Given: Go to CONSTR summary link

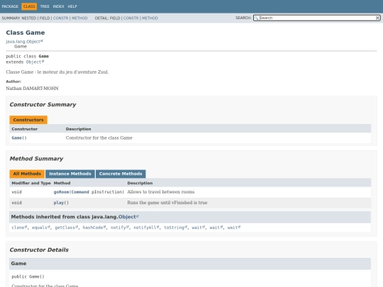Looking at the screenshot, I should tap(61, 18).
